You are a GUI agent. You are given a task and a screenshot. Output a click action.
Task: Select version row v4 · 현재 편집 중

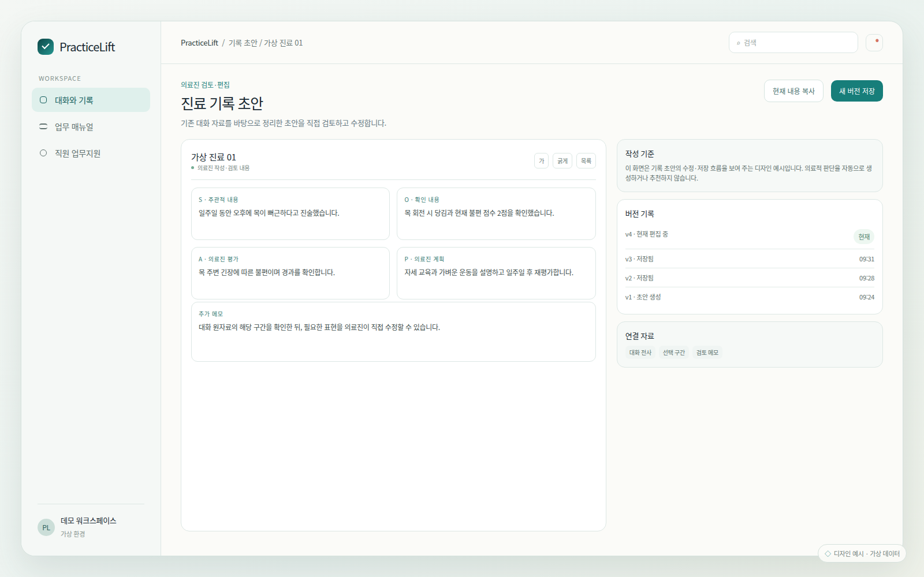coord(750,237)
